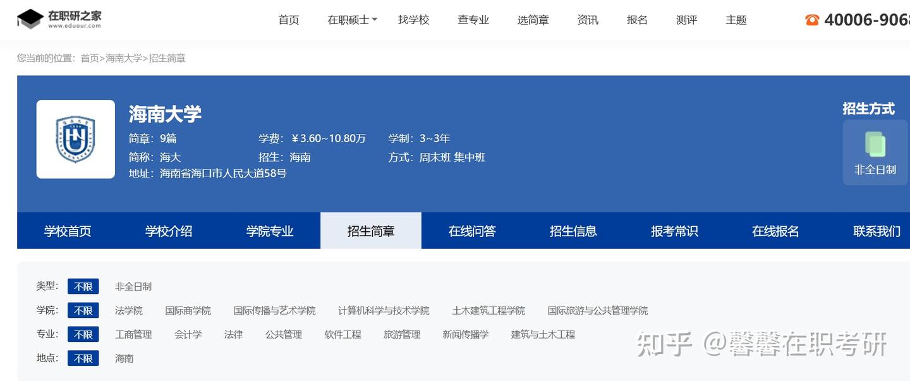The height and width of the screenshot is (381, 910).
Task: Click 招生简章 in the breadcrumb trail
Action: tap(167, 58)
